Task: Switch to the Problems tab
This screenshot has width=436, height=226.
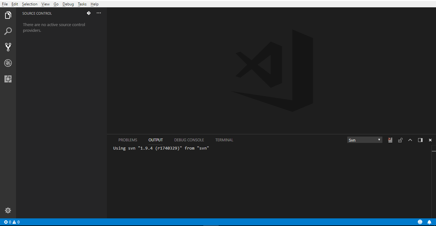Action: click(128, 140)
